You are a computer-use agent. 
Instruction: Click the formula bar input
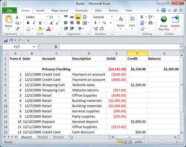[119, 47]
